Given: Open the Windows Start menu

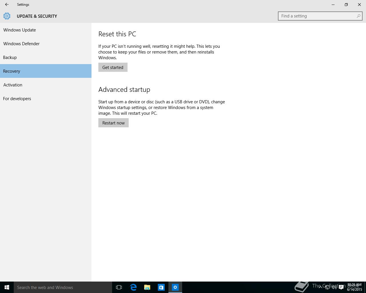Looking at the screenshot, I should point(7,287).
